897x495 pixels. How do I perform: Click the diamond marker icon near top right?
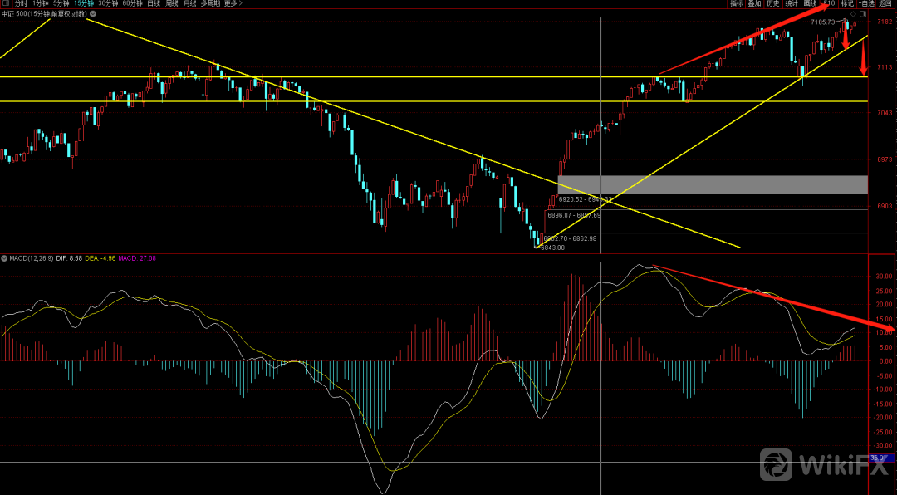[x=853, y=15]
